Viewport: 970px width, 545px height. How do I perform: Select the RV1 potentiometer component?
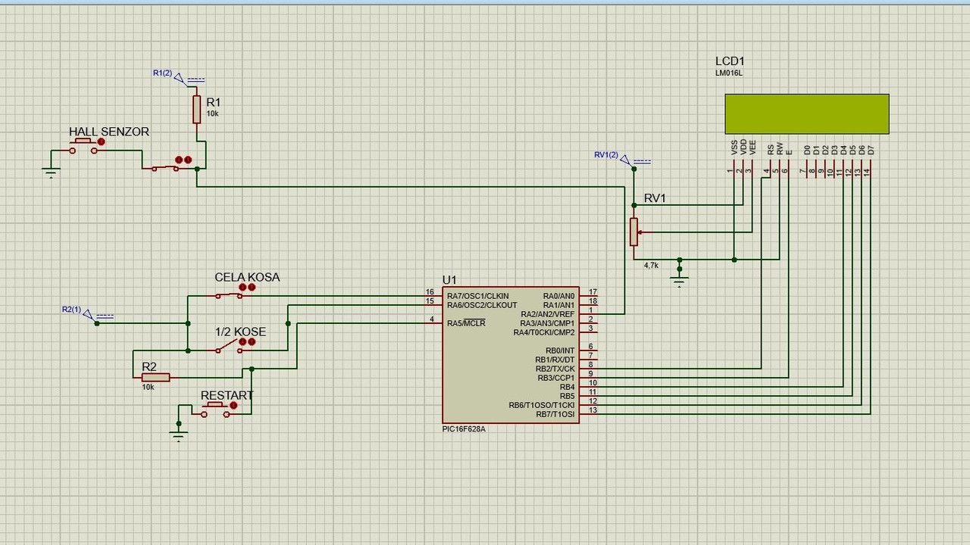pyautogui.click(x=634, y=232)
